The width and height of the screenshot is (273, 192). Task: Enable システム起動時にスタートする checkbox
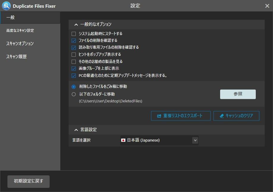(x=74, y=34)
